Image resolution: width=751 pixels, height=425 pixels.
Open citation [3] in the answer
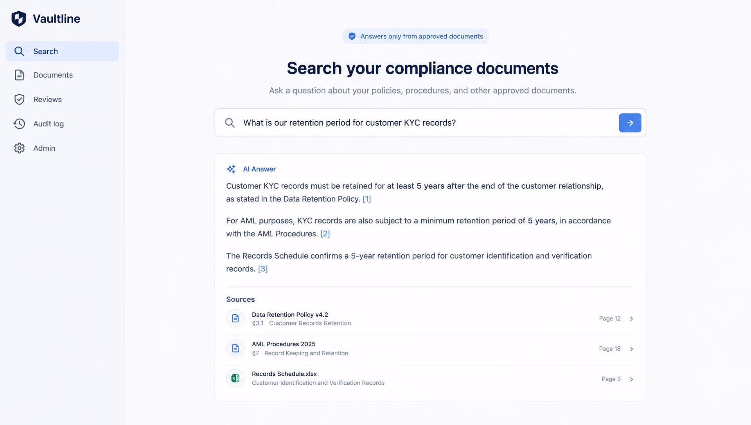(x=263, y=269)
